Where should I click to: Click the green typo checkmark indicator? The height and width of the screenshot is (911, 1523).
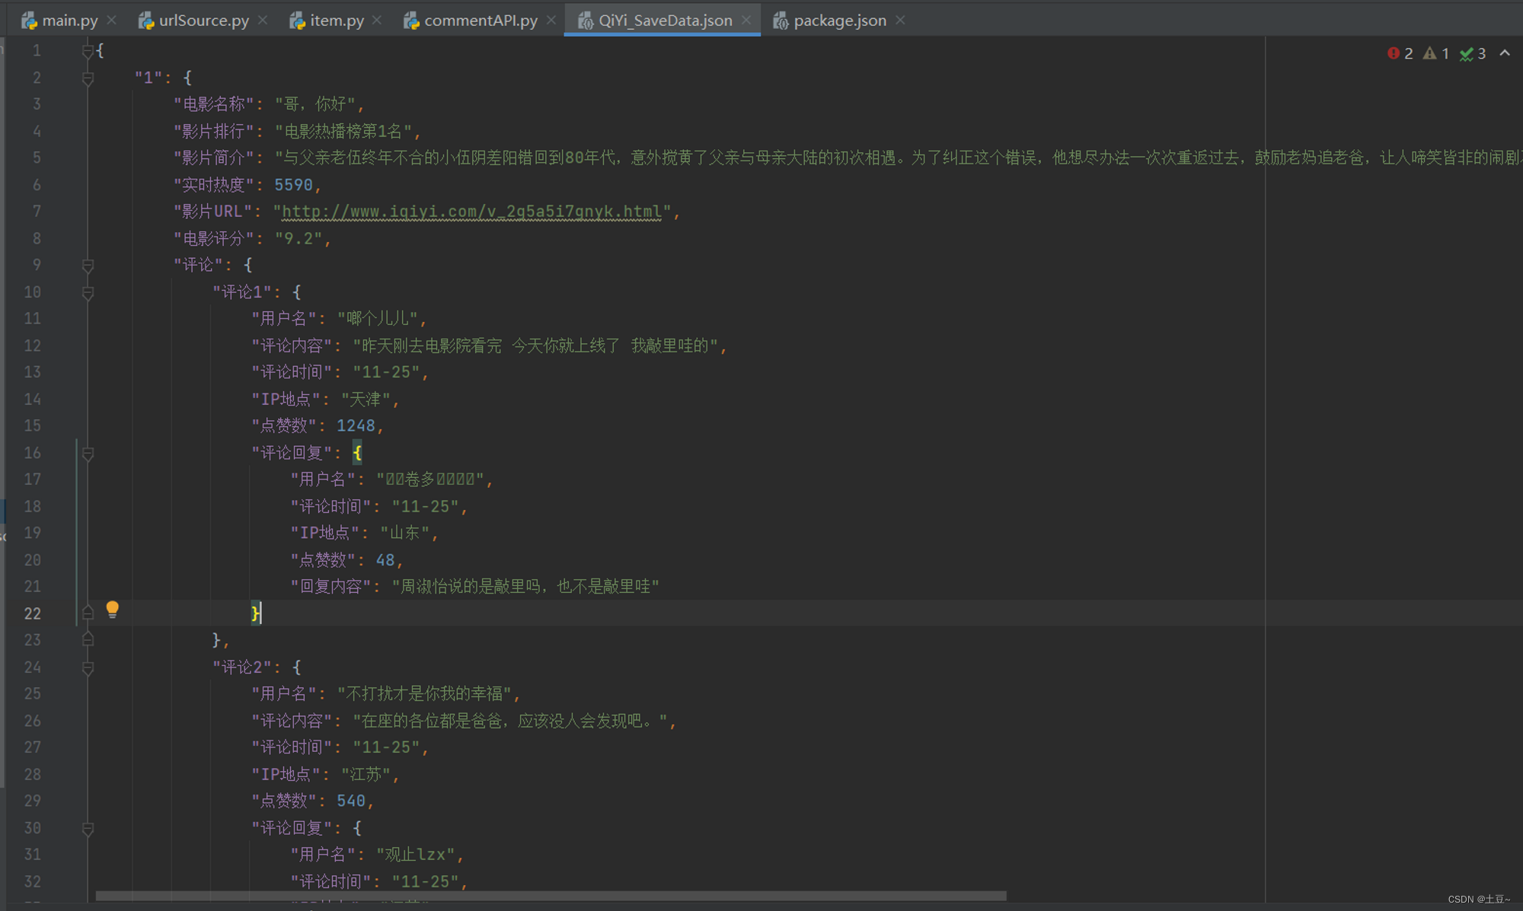(1466, 54)
